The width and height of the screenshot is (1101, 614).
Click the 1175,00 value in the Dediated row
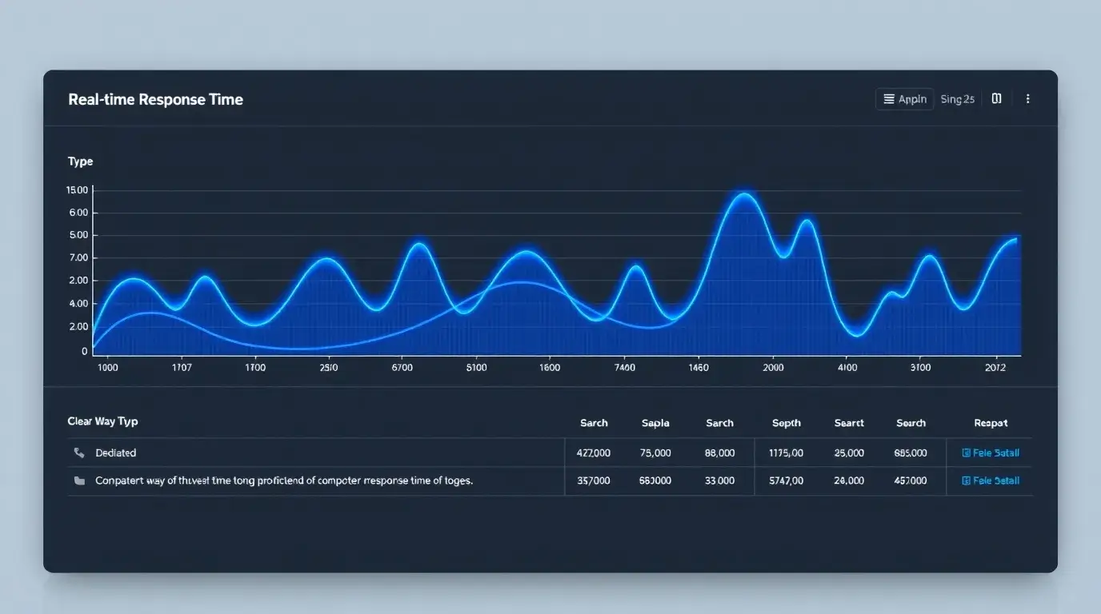[x=786, y=453]
